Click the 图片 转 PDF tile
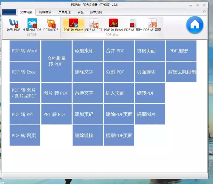 pyautogui.click(x=56, y=93)
